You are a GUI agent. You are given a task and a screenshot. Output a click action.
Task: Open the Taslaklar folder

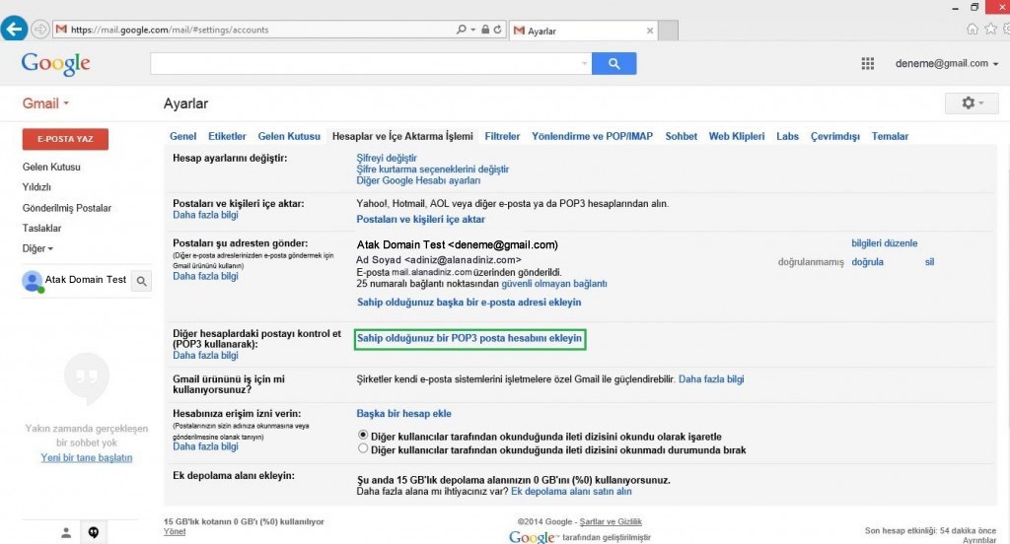(41, 228)
